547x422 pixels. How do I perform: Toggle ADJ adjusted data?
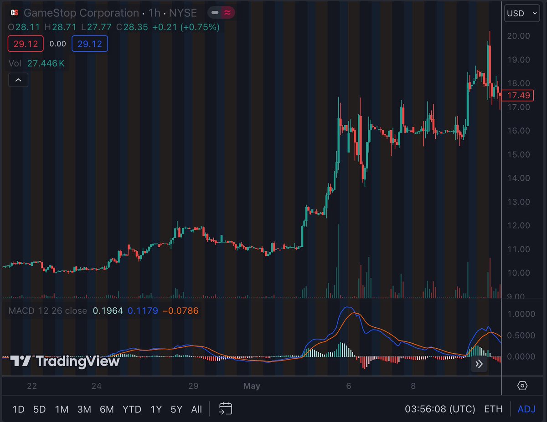point(526,409)
